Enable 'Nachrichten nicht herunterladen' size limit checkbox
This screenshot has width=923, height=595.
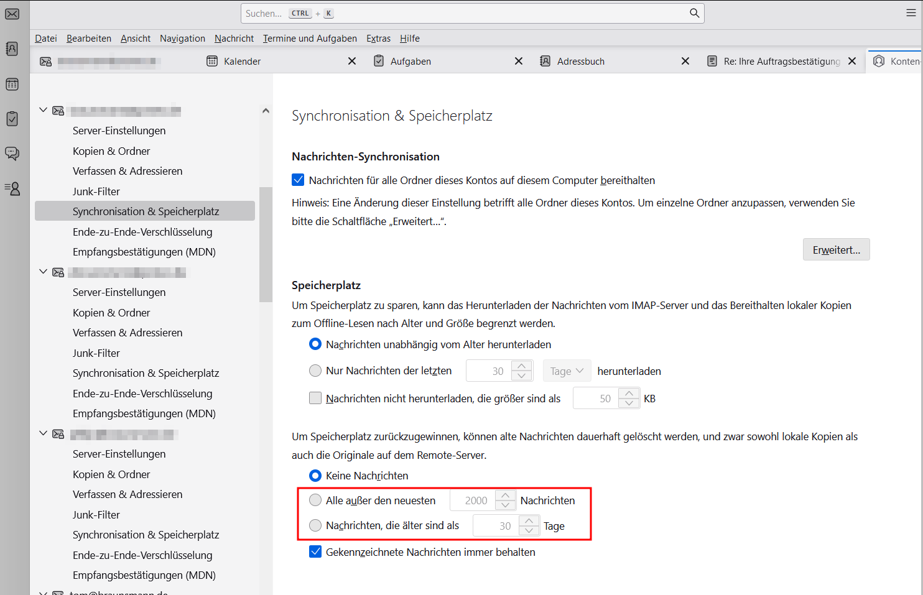(x=315, y=399)
